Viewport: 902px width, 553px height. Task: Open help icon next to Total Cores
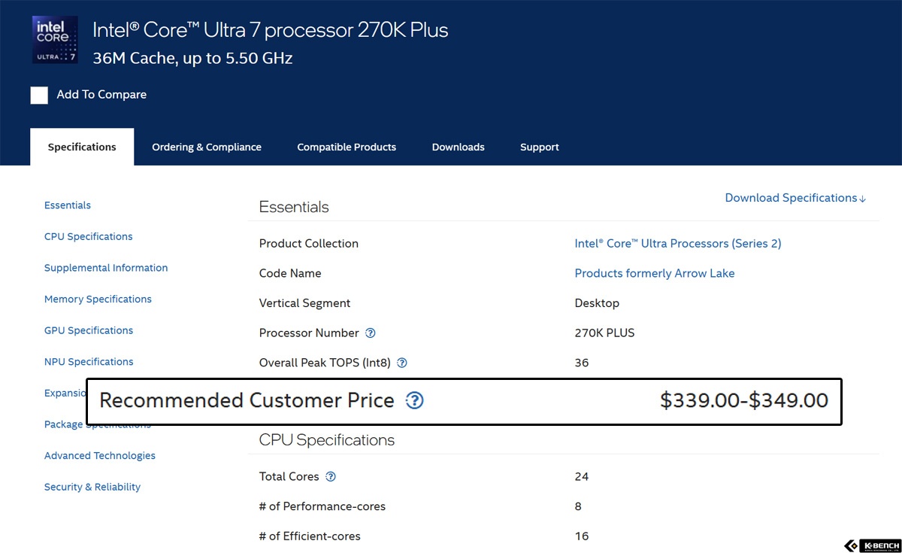click(331, 476)
